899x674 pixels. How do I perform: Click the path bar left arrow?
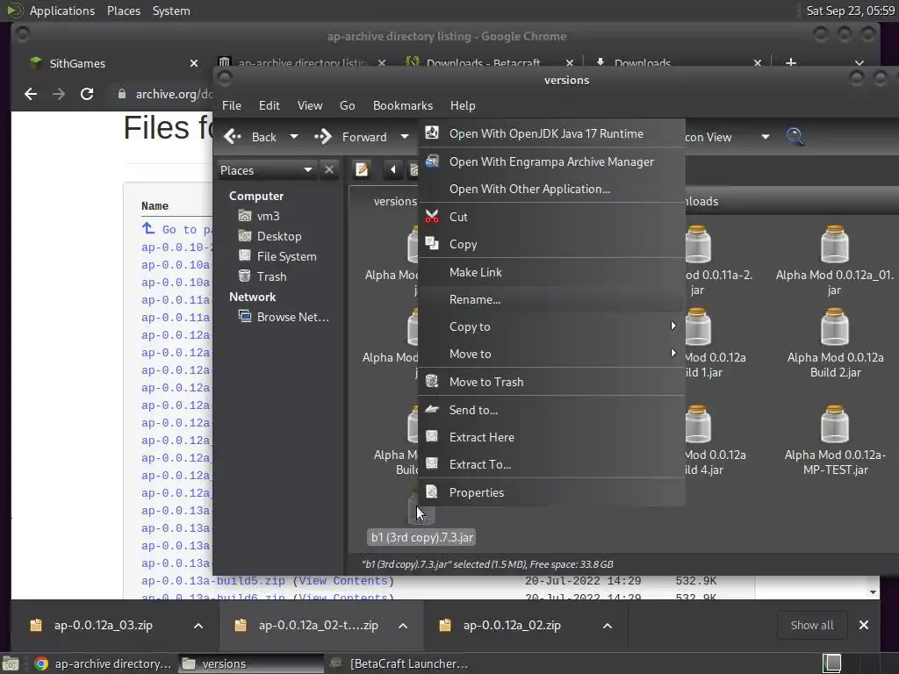click(x=392, y=169)
